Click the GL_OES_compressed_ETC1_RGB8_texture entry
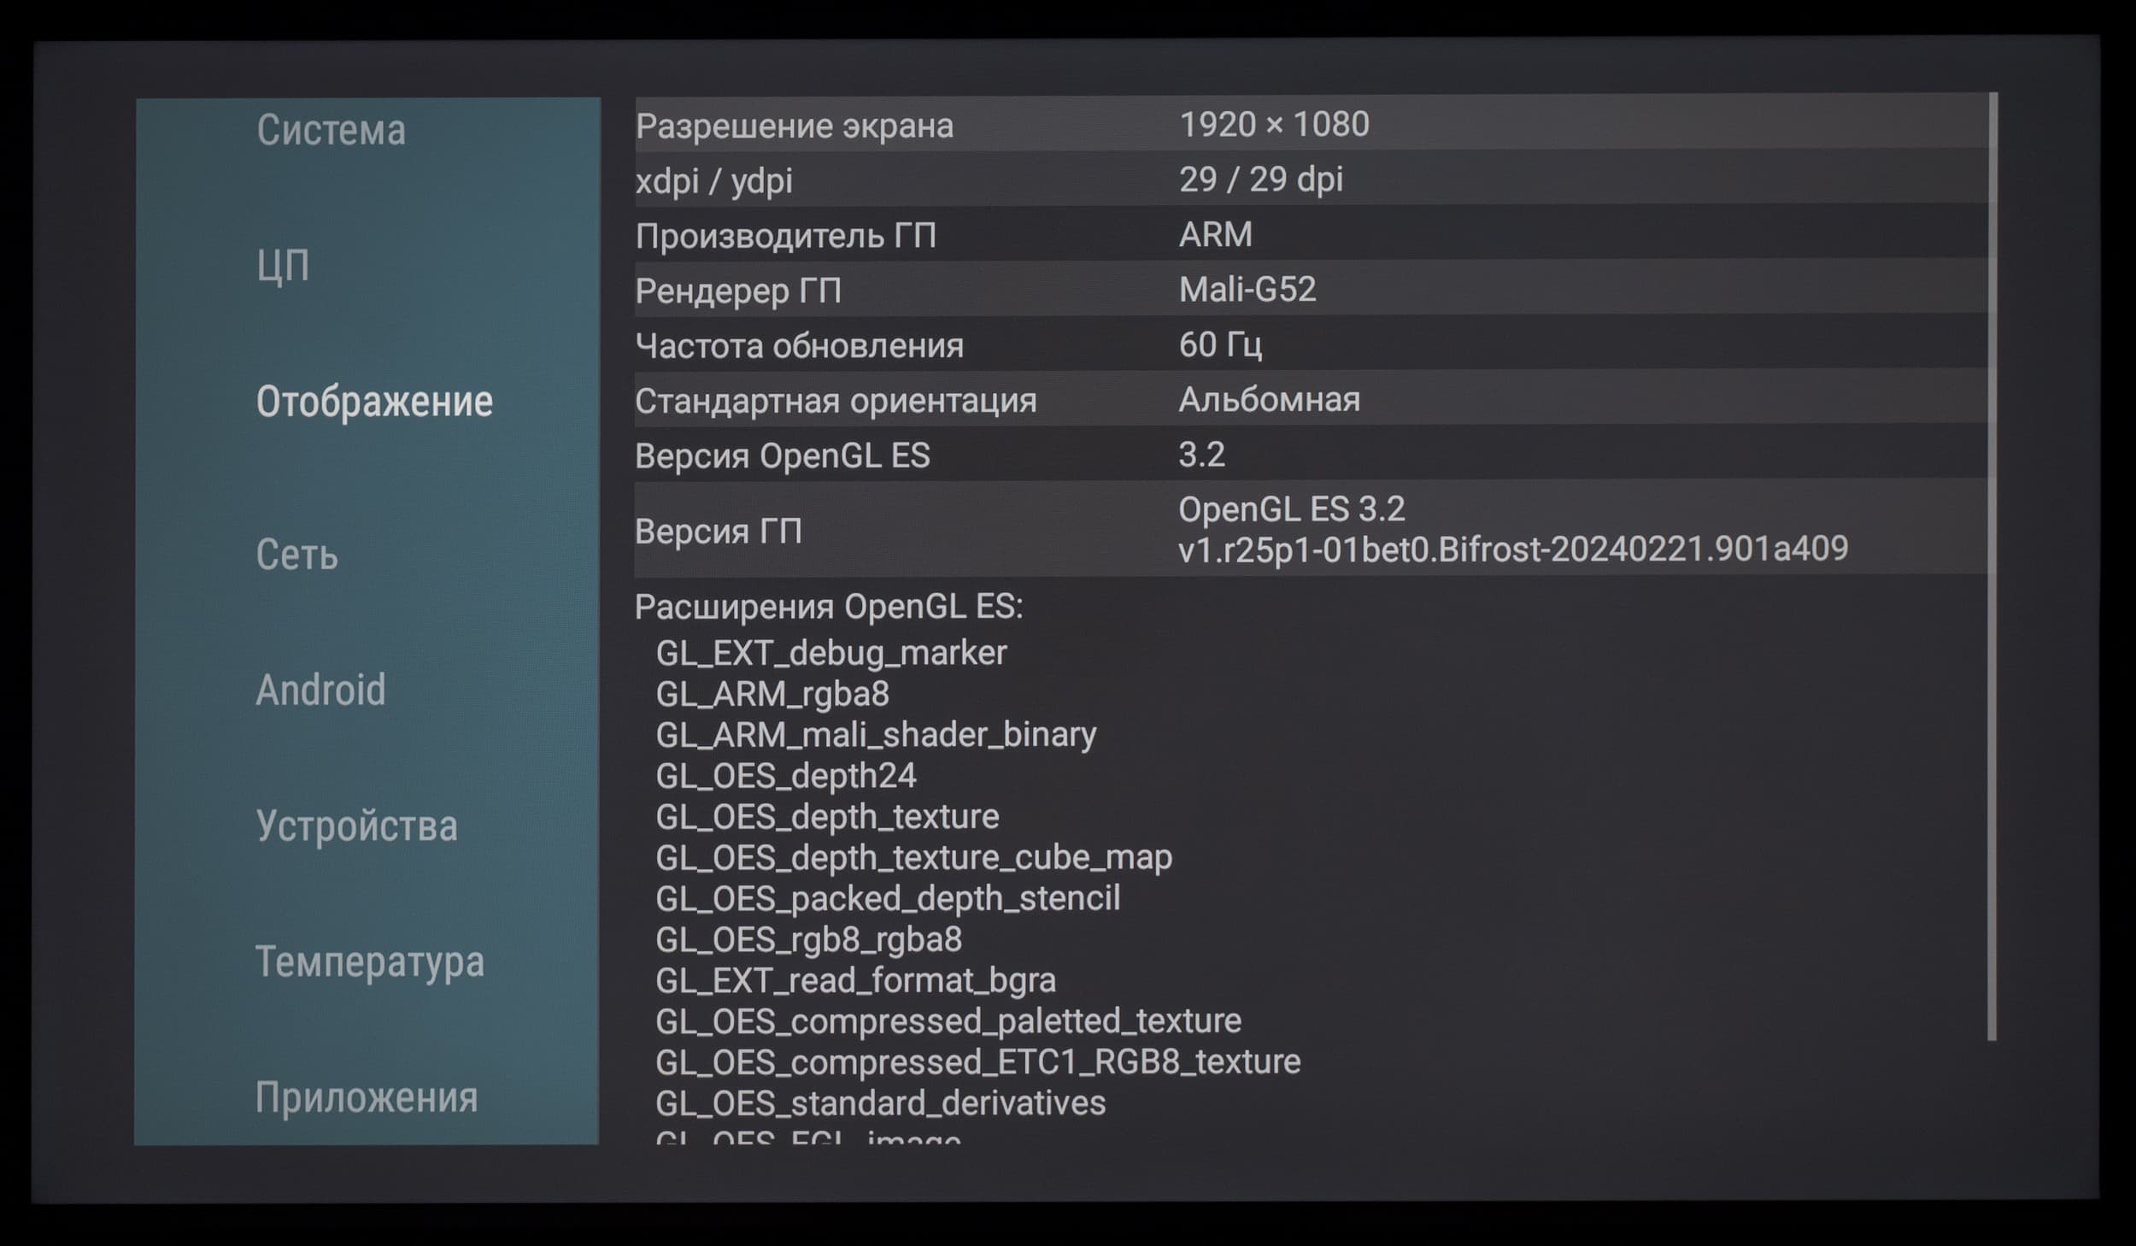The image size is (2136, 1246). [x=977, y=1062]
